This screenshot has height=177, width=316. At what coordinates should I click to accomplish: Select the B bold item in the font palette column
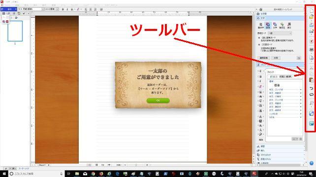(x=260, y=76)
